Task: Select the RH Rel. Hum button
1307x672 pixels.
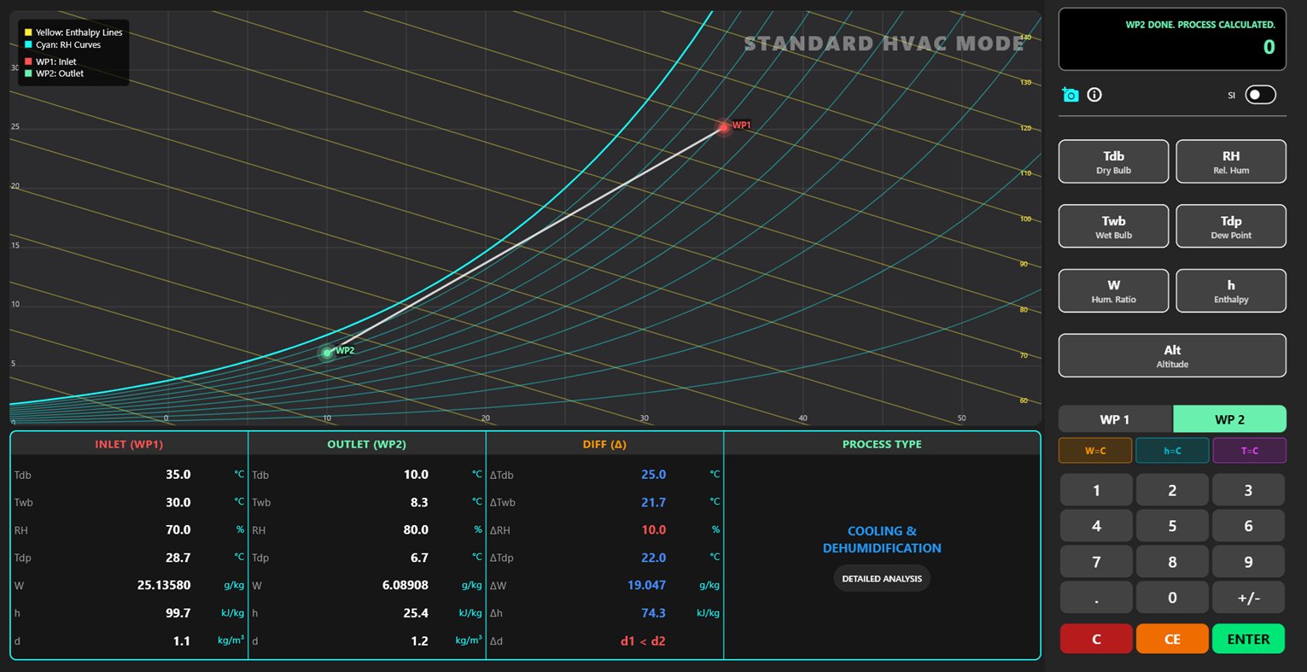Action: [x=1230, y=161]
